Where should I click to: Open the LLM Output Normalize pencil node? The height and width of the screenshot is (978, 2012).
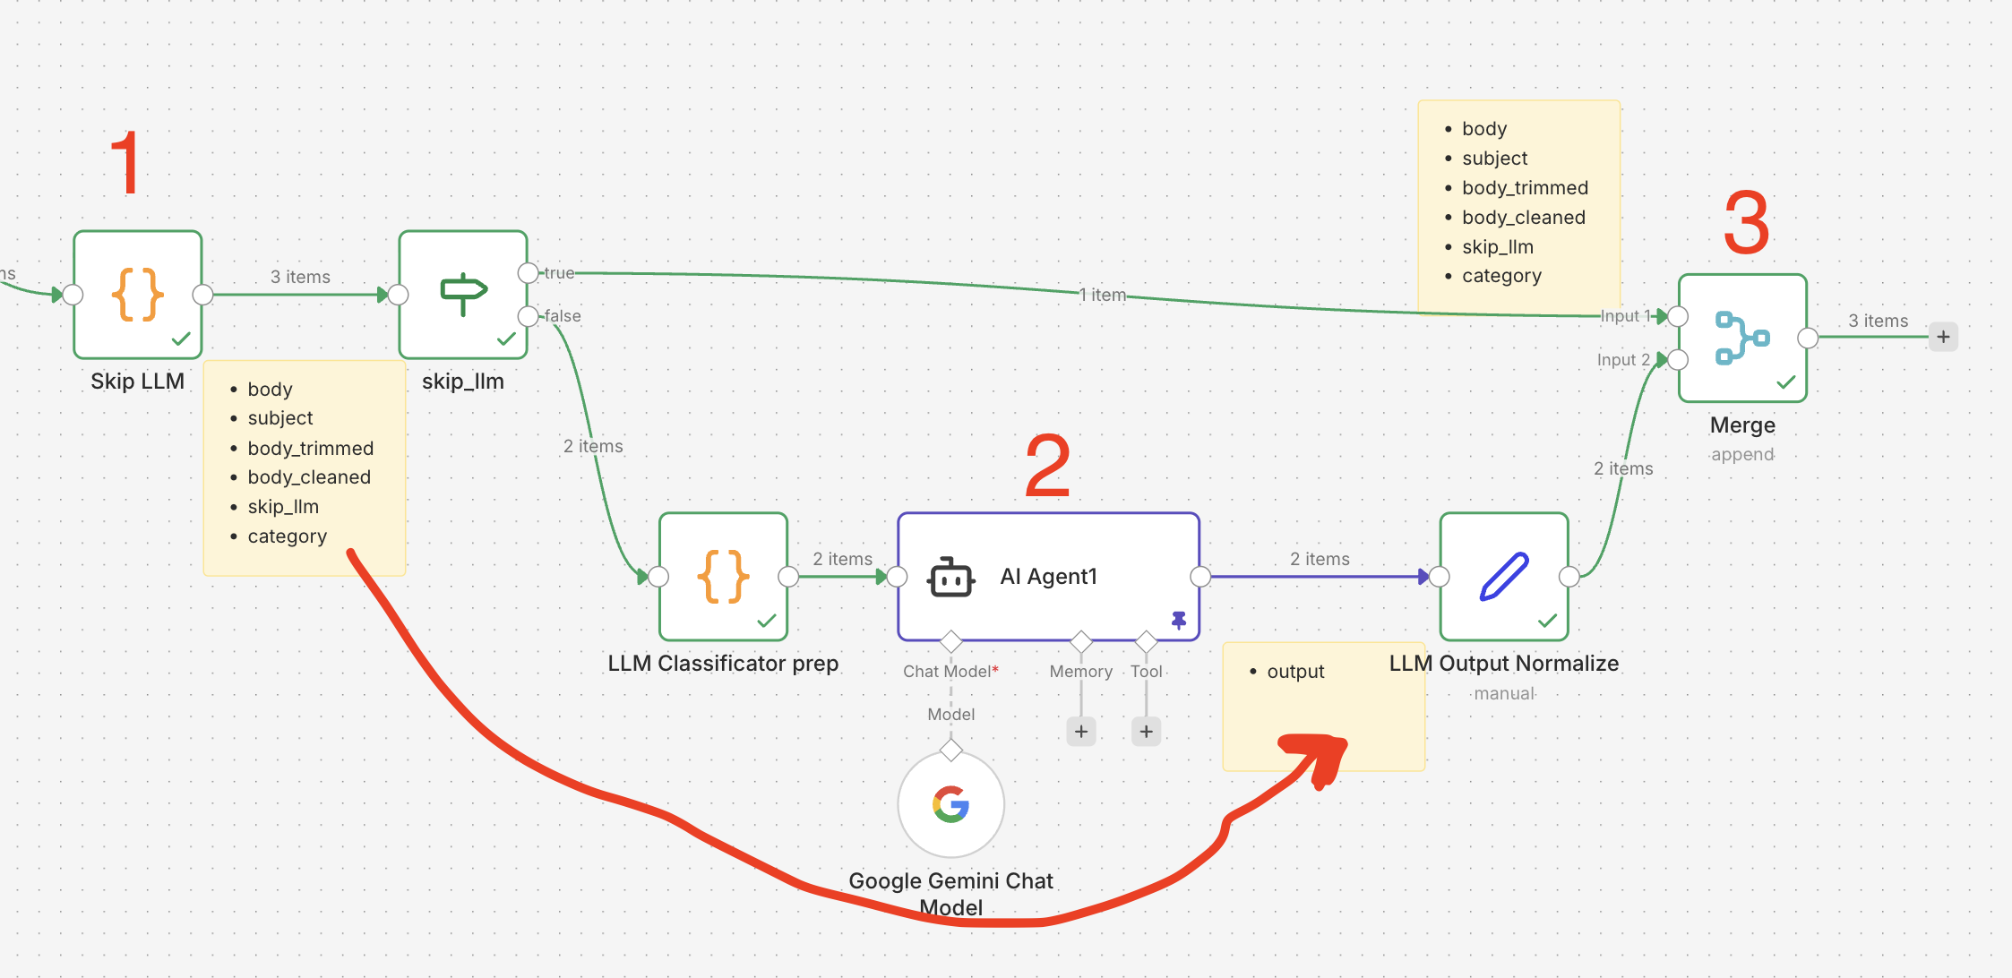[1504, 576]
